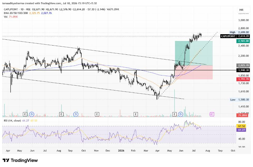Click the orange EMA value 2,325.75
Image resolution: width=253 pixels, height=167 pixels.
pos(34,13)
